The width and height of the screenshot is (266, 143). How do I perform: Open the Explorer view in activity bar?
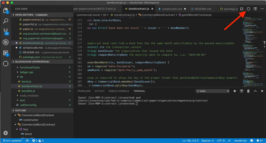click(x=5, y=11)
